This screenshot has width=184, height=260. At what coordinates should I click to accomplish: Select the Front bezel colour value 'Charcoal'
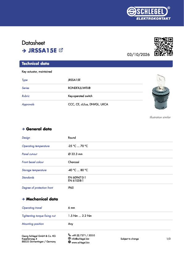[x=73, y=162]
